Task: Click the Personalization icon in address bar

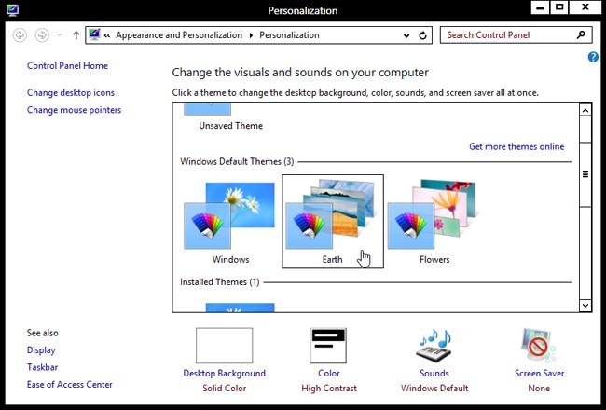Action: [x=94, y=34]
